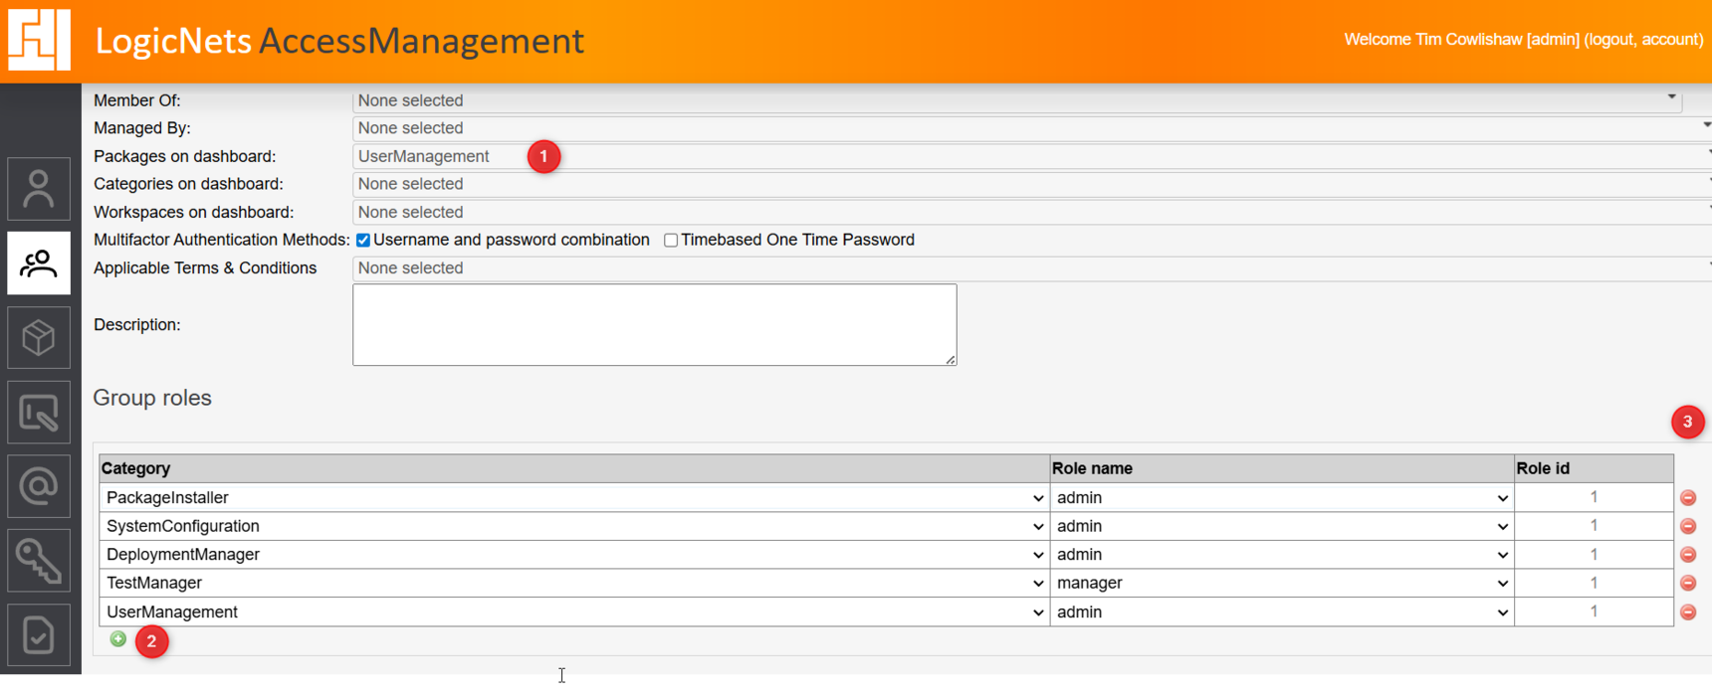Viewport: 1712px width, 700px height.
Task: Open the keys sidebar icon
Action: point(39,561)
